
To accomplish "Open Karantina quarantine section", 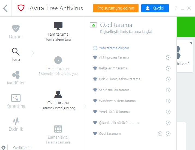I will 16,101.
